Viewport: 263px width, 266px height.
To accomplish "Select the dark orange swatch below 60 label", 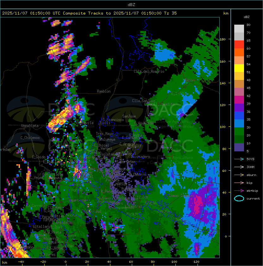I will click(x=239, y=52).
